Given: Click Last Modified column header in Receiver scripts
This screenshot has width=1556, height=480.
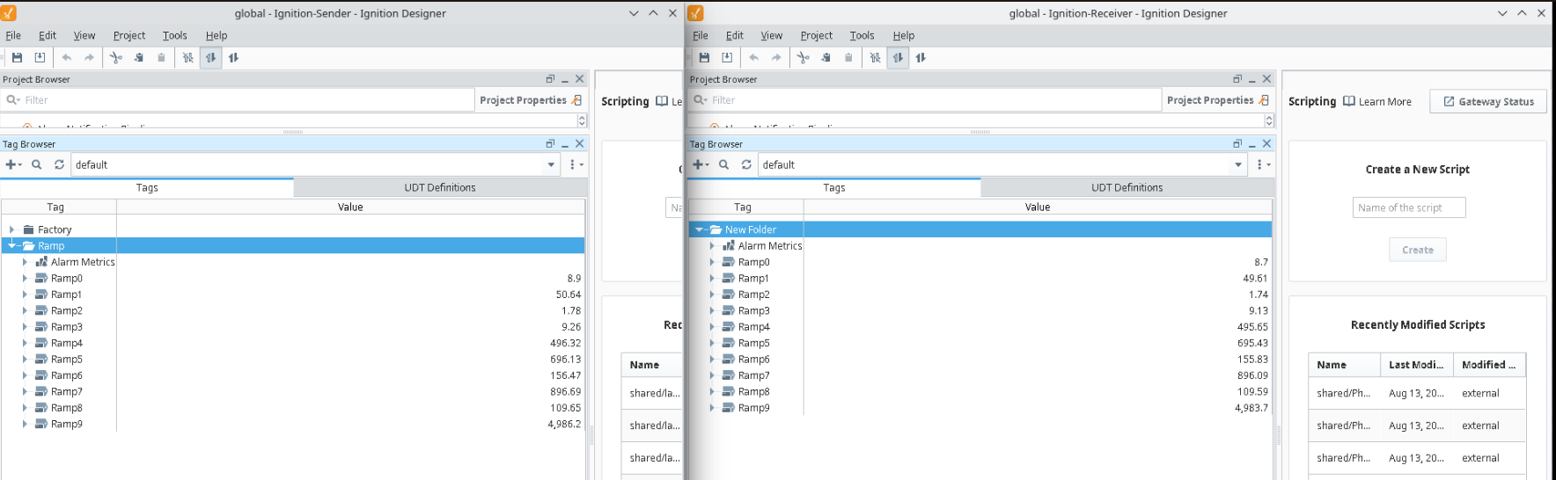Looking at the screenshot, I should (1416, 365).
